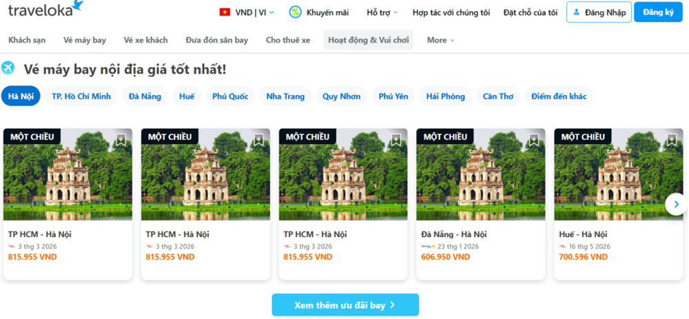Expand the Hỗ trợ support menu
The width and height of the screenshot is (689, 319).
(x=382, y=12)
